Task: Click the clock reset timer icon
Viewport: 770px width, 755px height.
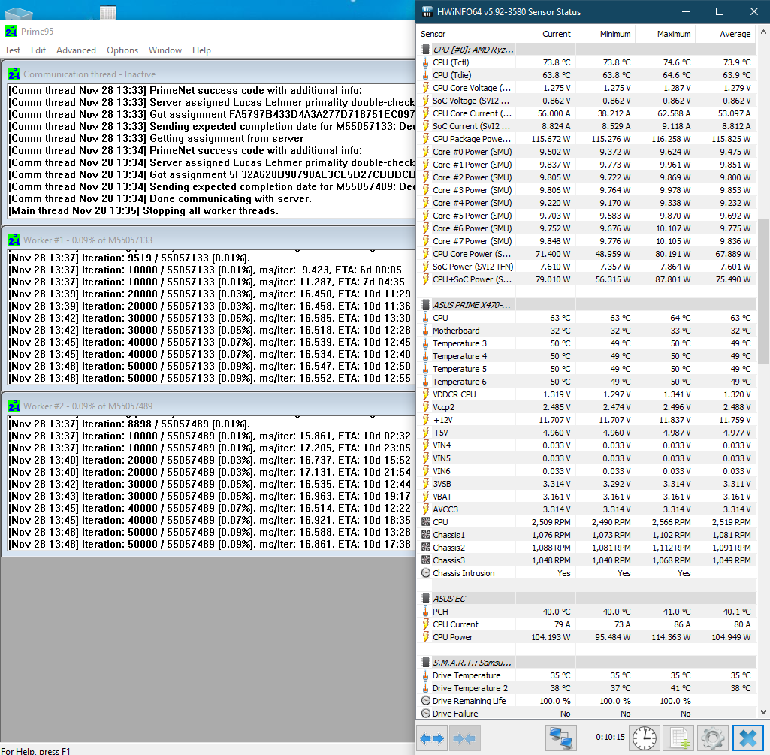Action: (645, 738)
